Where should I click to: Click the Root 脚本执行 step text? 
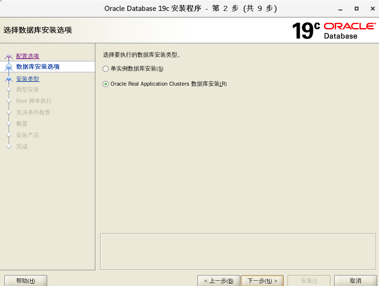tap(34, 101)
